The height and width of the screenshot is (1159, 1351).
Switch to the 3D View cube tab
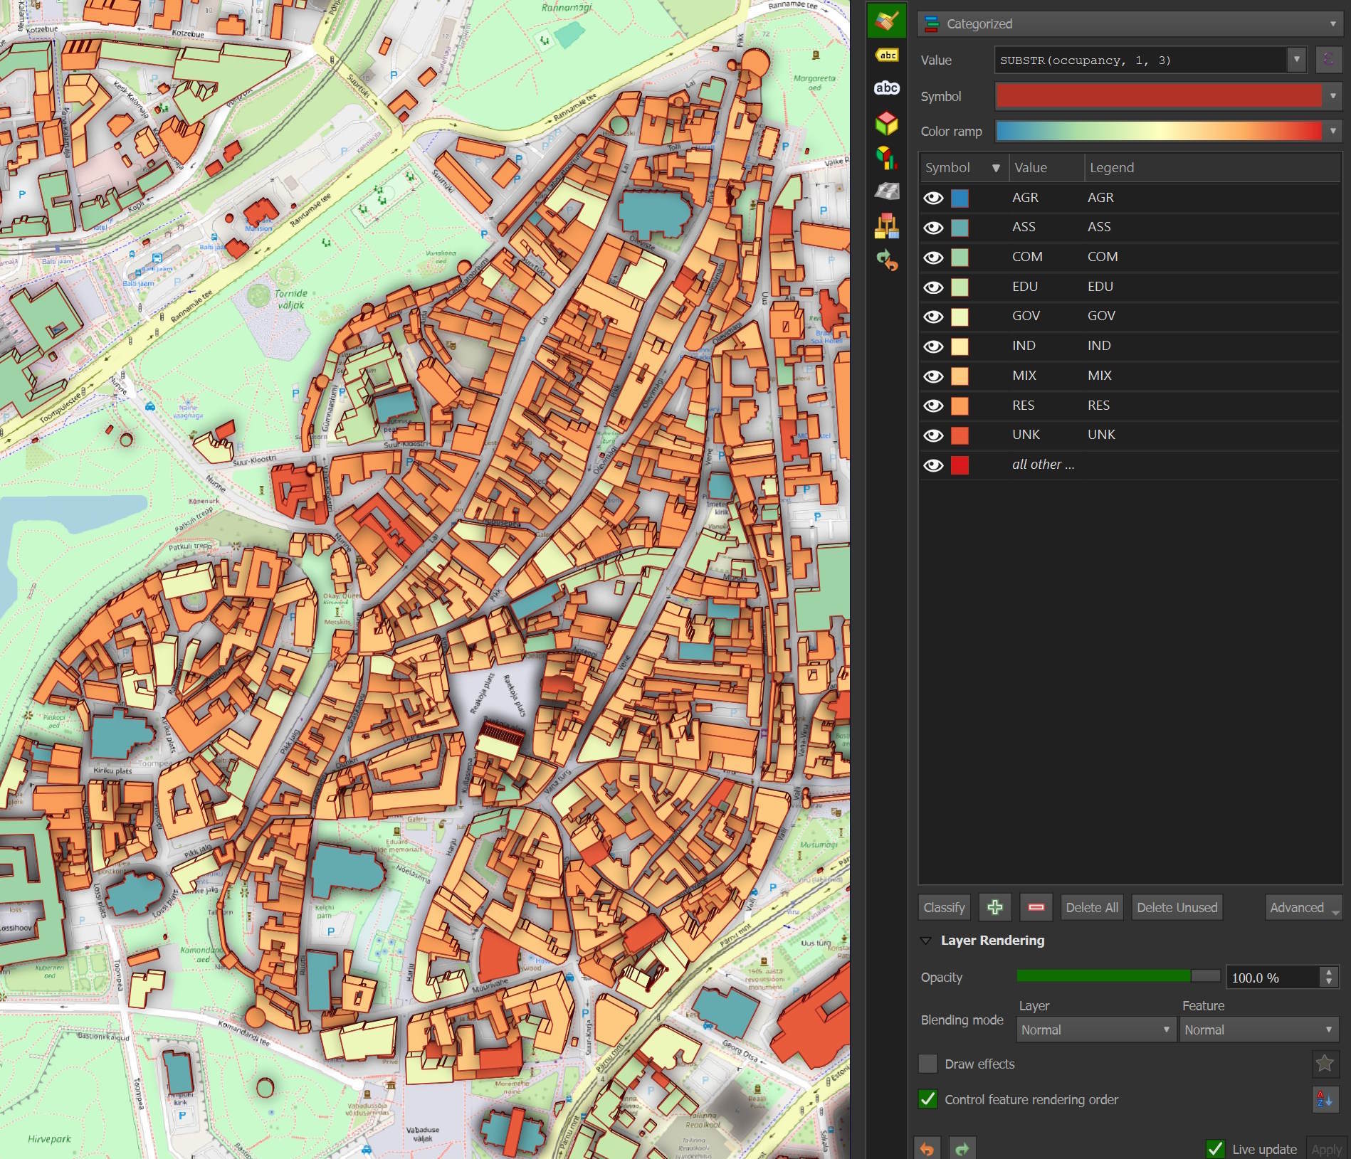[x=886, y=123]
